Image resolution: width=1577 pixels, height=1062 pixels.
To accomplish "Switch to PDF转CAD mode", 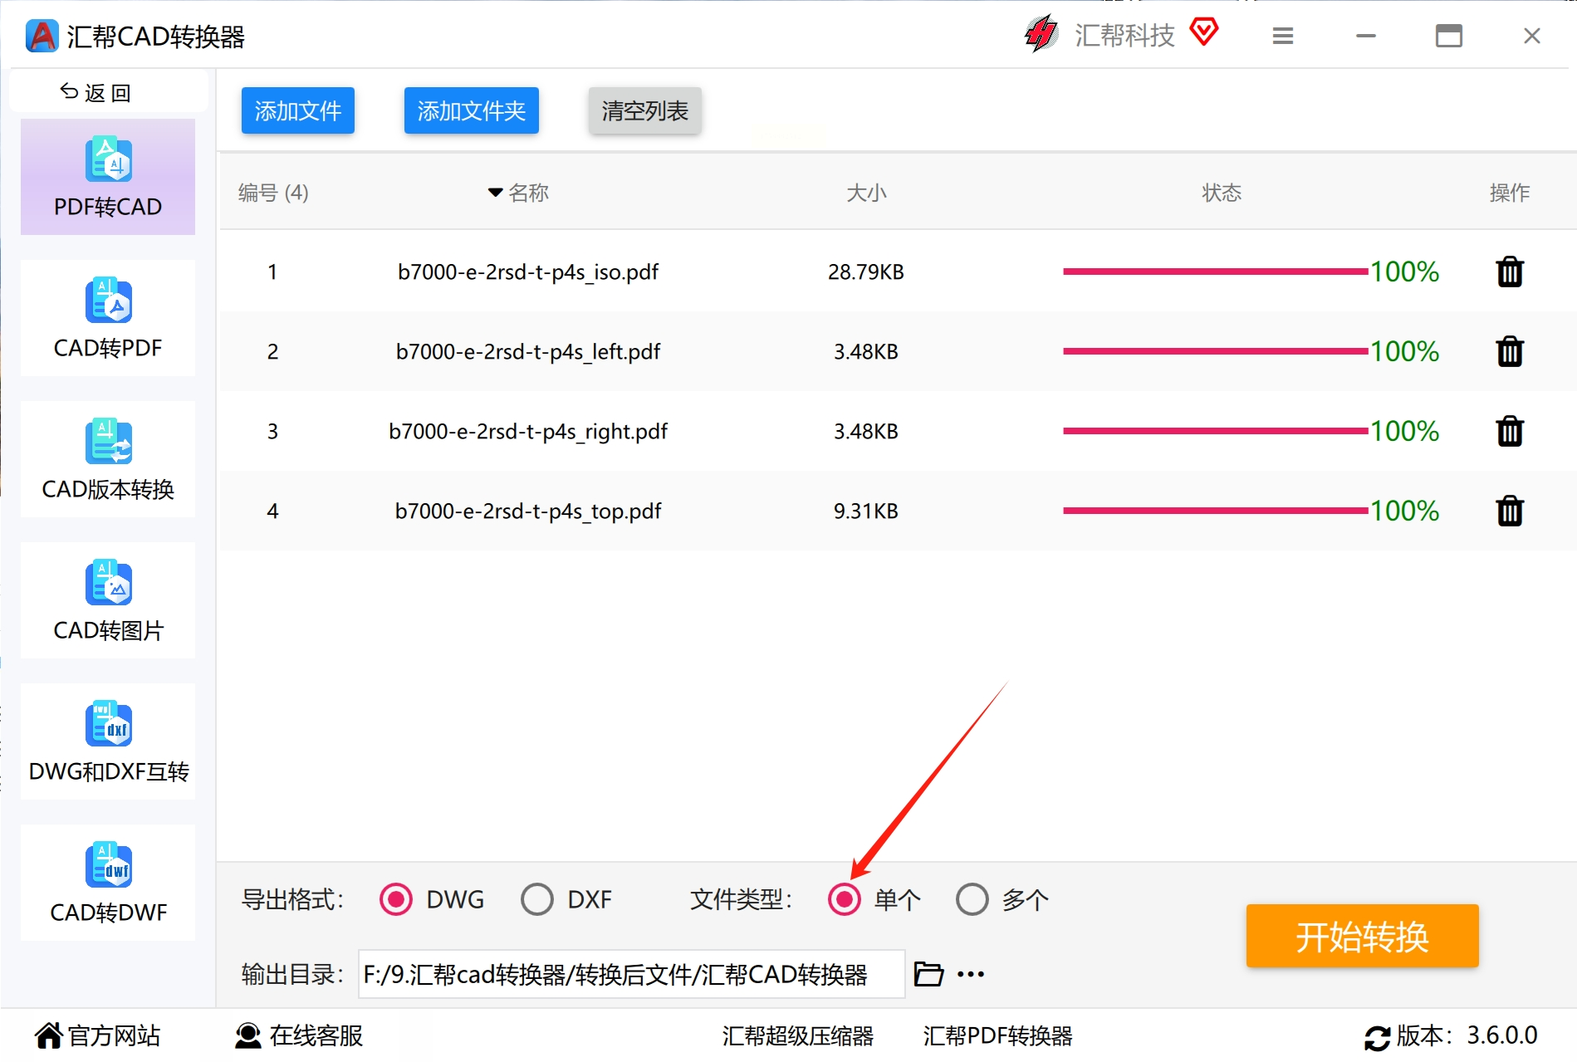I will coord(108,177).
